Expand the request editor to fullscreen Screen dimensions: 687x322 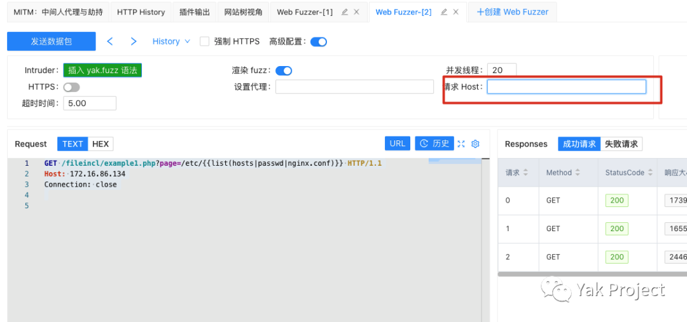[x=461, y=144]
